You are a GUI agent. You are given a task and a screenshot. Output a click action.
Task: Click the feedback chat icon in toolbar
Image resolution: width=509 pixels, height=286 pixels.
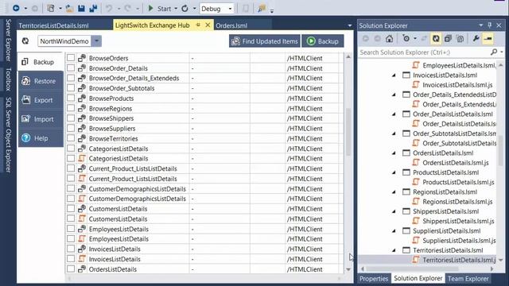262,9
